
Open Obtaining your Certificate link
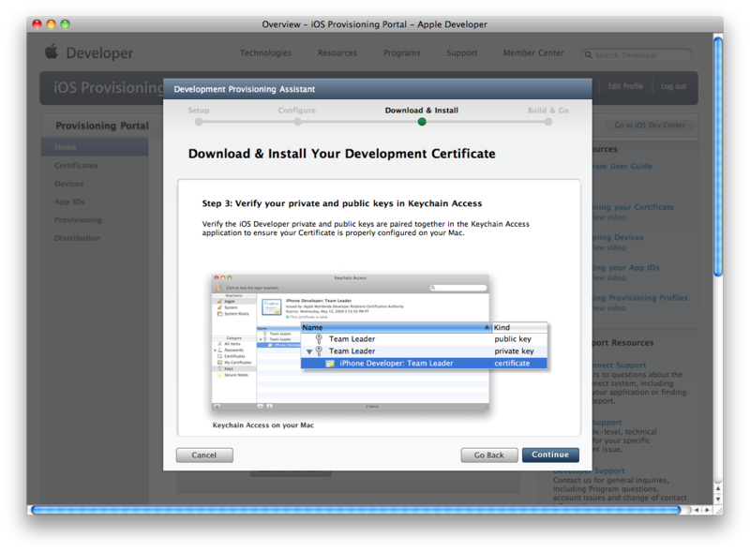633,207
